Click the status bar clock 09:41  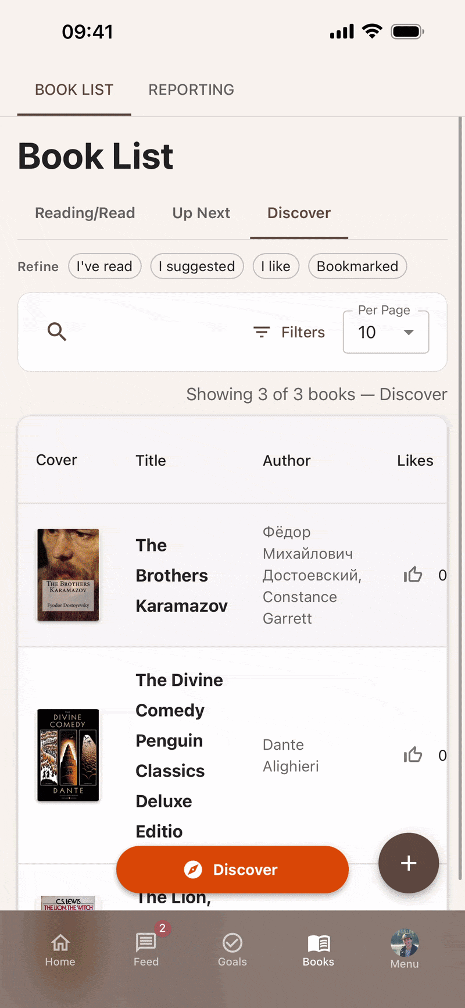(x=88, y=31)
